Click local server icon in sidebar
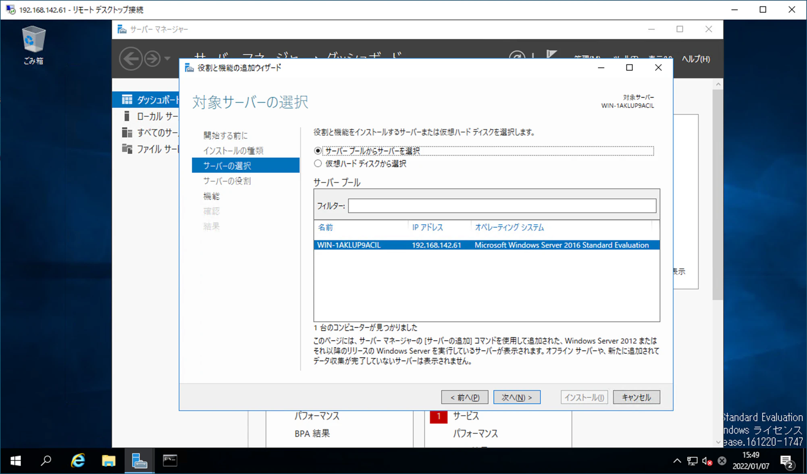The width and height of the screenshot is (807, 474). (x=127, y=116)
